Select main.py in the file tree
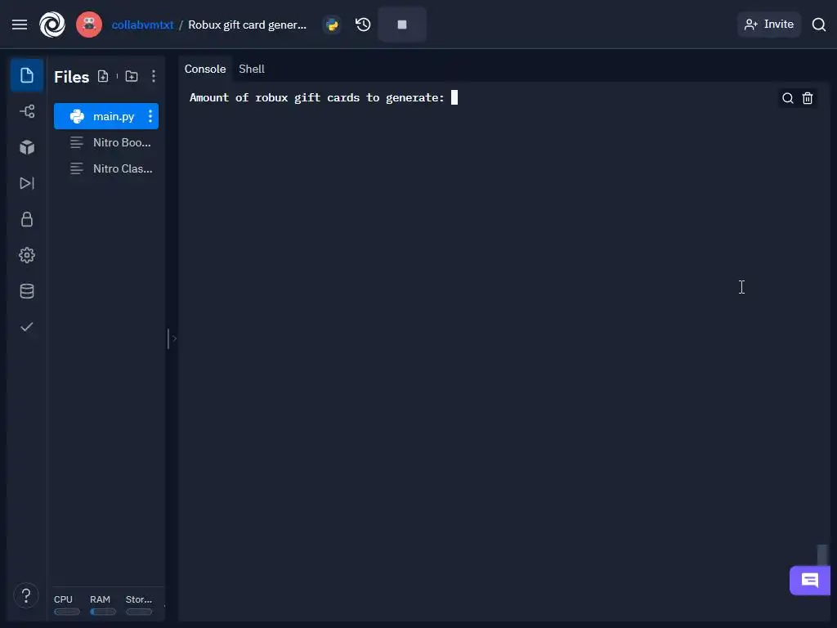Image resolution: width=837 pixels, height=628 pixels. (x=106, y=116)
